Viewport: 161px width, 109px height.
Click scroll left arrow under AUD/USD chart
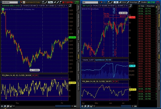click(14, 106)
